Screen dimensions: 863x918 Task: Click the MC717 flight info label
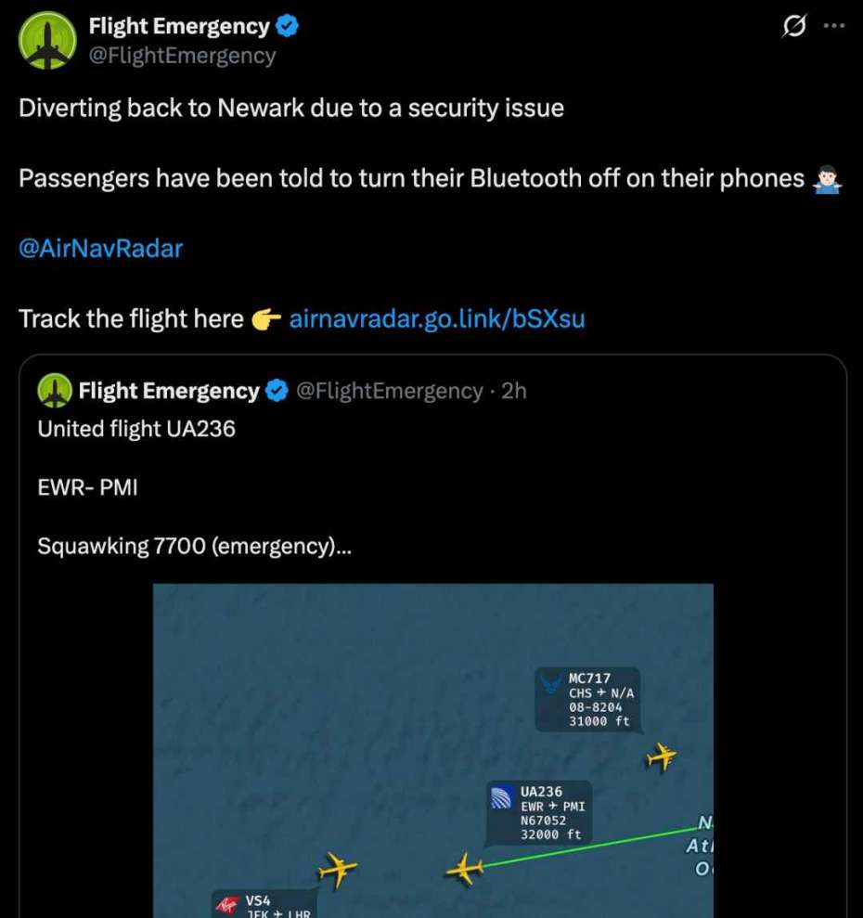click(x=587, y=700)
